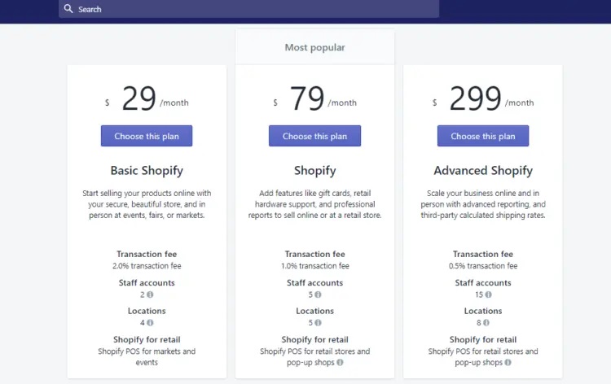Select the Advanced Shopify plan title
This screenshot has height=384, width=611.
[x=483, y=170]
